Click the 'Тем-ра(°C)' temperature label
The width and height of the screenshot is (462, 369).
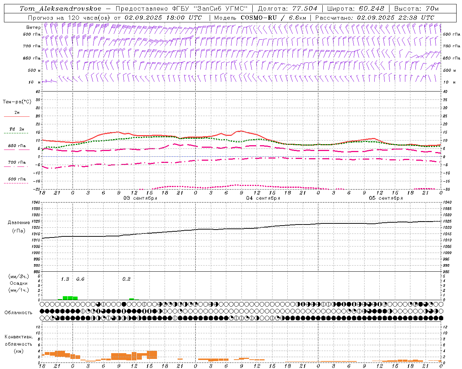click(17, 102)
